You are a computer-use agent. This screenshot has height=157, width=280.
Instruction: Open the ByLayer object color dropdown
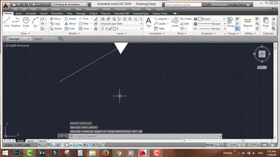tap(212, 19)
